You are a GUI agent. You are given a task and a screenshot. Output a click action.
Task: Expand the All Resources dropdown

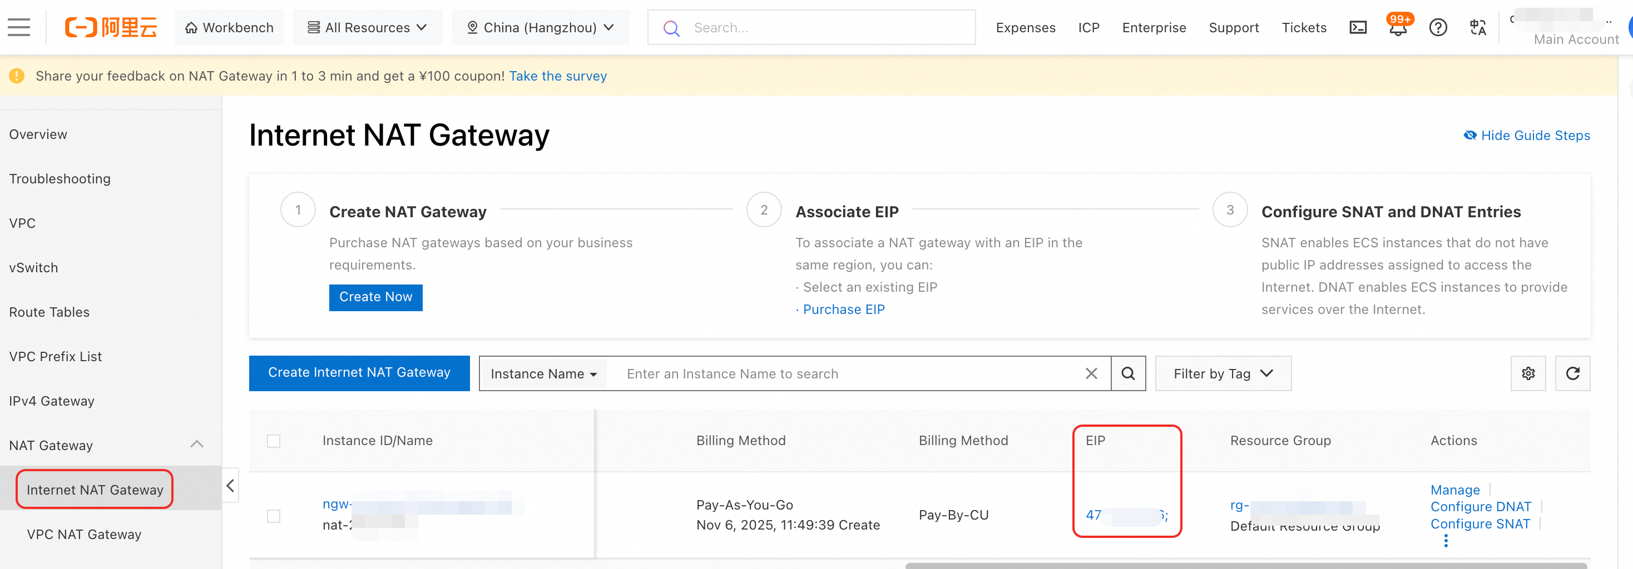(x=367, y=27)
